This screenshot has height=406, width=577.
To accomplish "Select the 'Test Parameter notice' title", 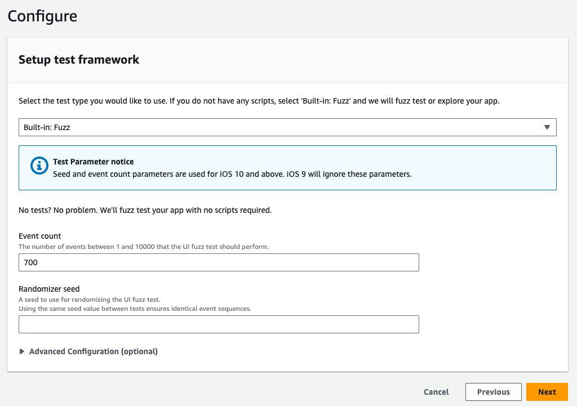I will pyautogui.click(x=93, y=162).
